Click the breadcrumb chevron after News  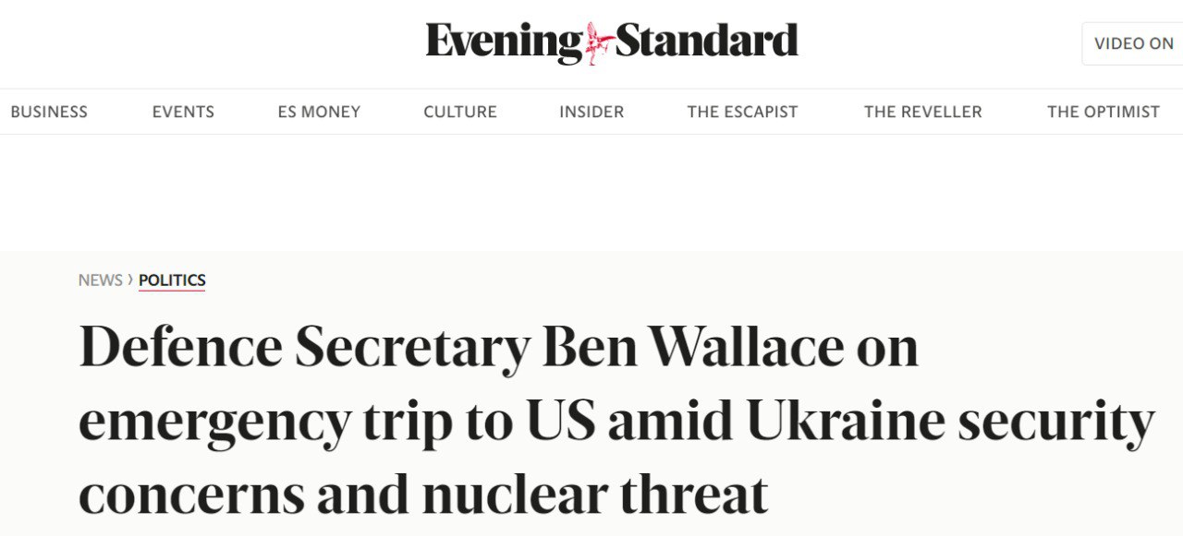click(130, 280)
